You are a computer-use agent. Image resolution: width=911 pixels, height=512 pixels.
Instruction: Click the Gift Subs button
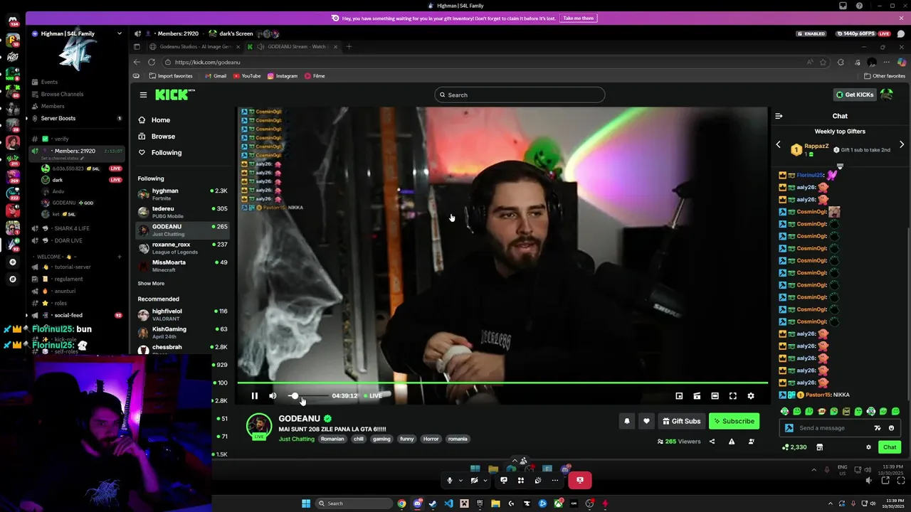tap(681, 421)
